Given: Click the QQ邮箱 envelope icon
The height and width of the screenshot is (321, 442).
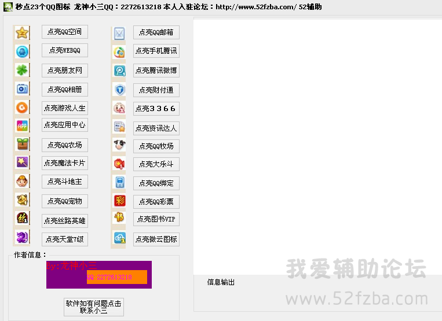Looking at the screenshot, I should [119, 33].
